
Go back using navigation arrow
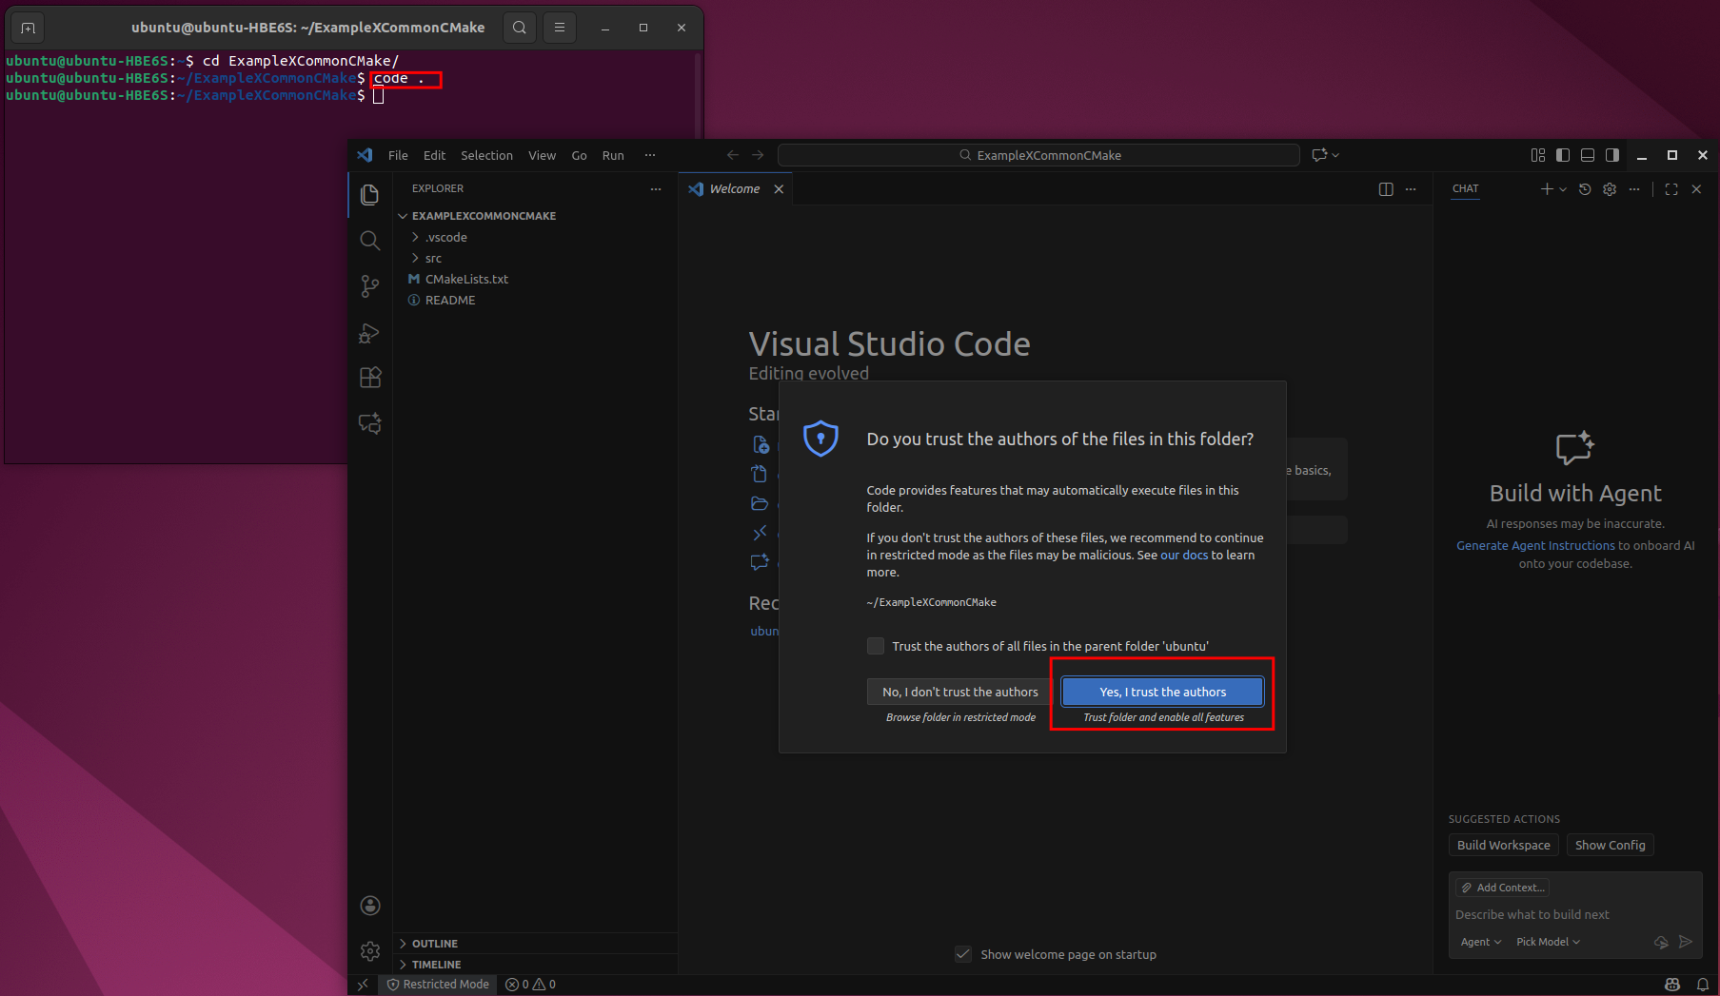[733, 155]
